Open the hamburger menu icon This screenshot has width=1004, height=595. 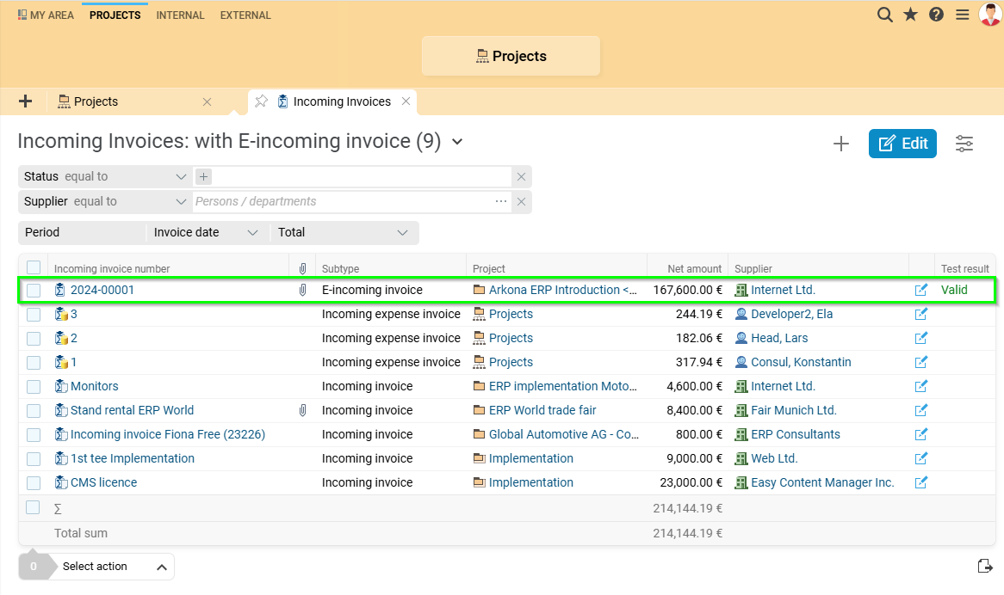(x=963, y=15)
